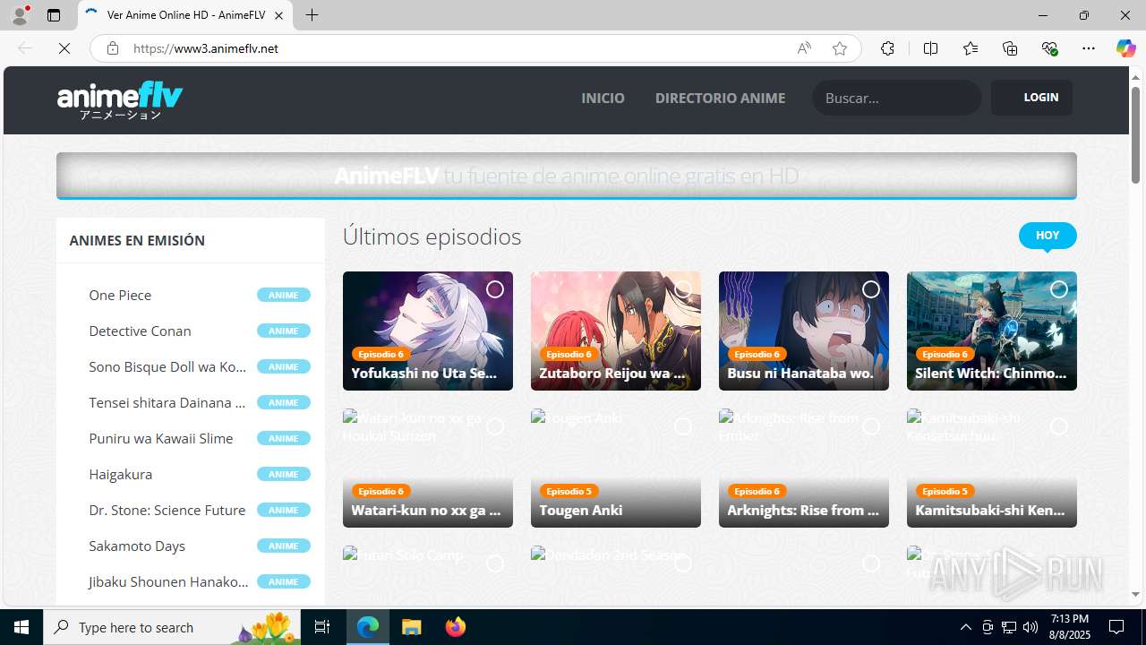This screenshot has height=645, width=1146.
Task: Open Windows Start menu
Action: (21, 627)
